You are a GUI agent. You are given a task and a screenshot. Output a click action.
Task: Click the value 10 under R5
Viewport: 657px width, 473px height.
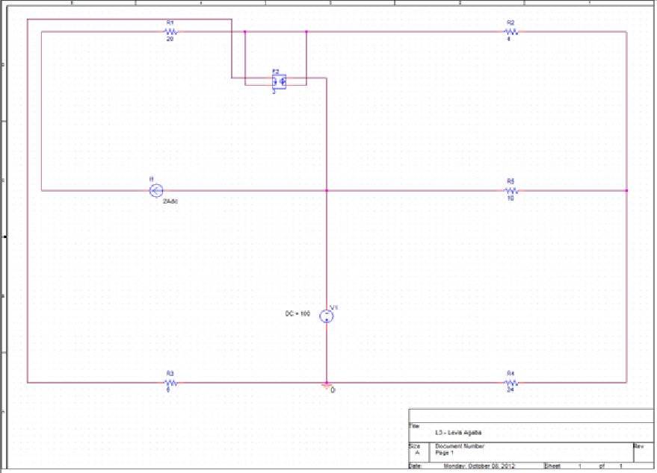[511, 198]
